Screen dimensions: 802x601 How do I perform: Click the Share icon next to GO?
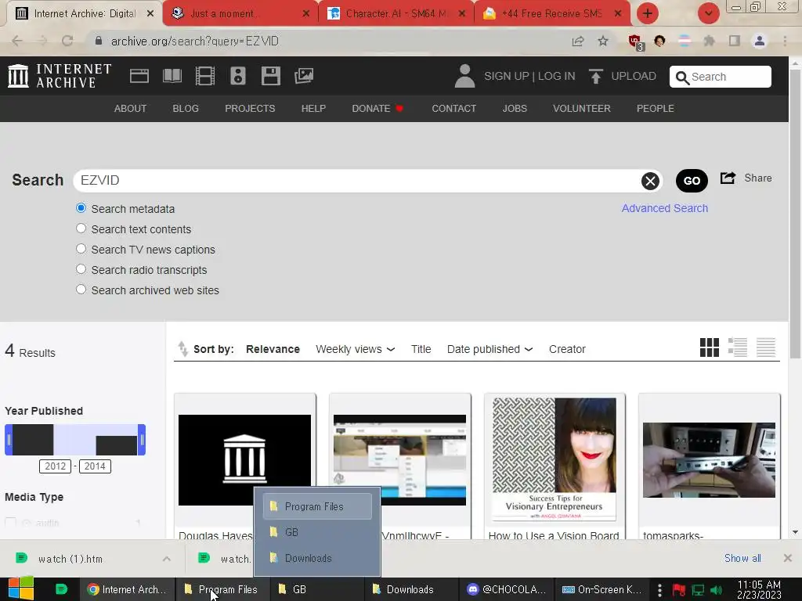(x=728, y=178)
